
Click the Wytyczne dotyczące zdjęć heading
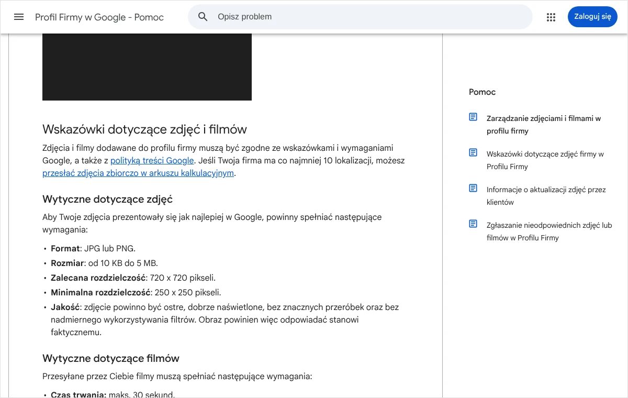click(107, 200)
